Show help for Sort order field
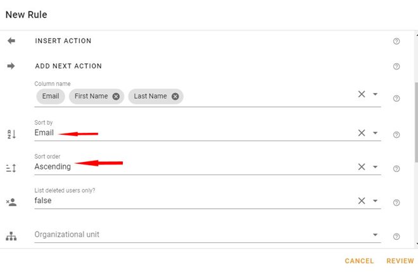Image resolution: width=418 pixels, height=272 pixels. pos(396,169)
